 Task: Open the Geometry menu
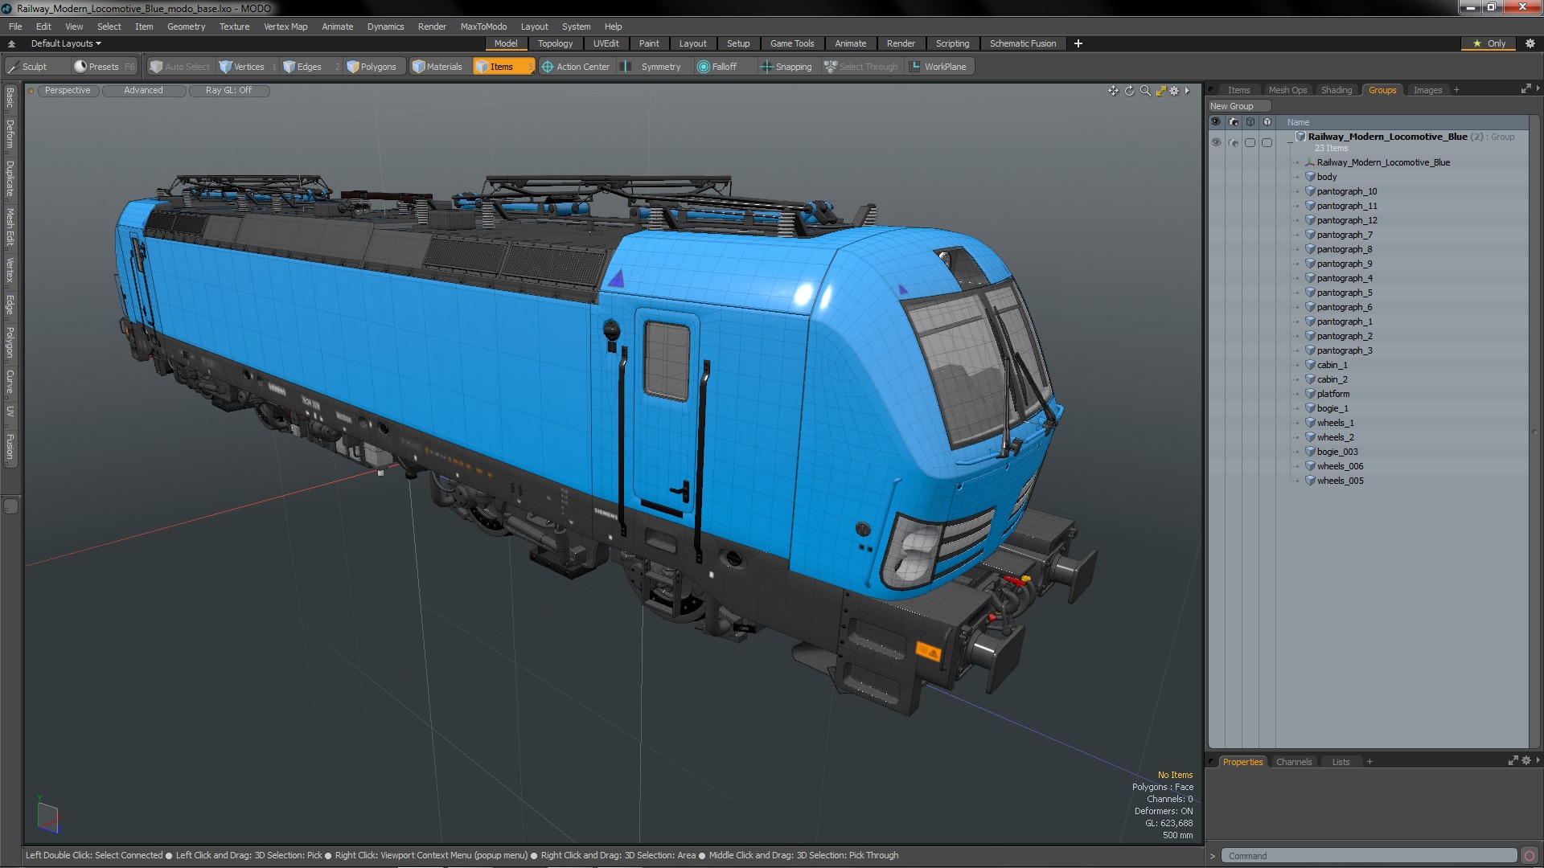[x=186, y=27]
